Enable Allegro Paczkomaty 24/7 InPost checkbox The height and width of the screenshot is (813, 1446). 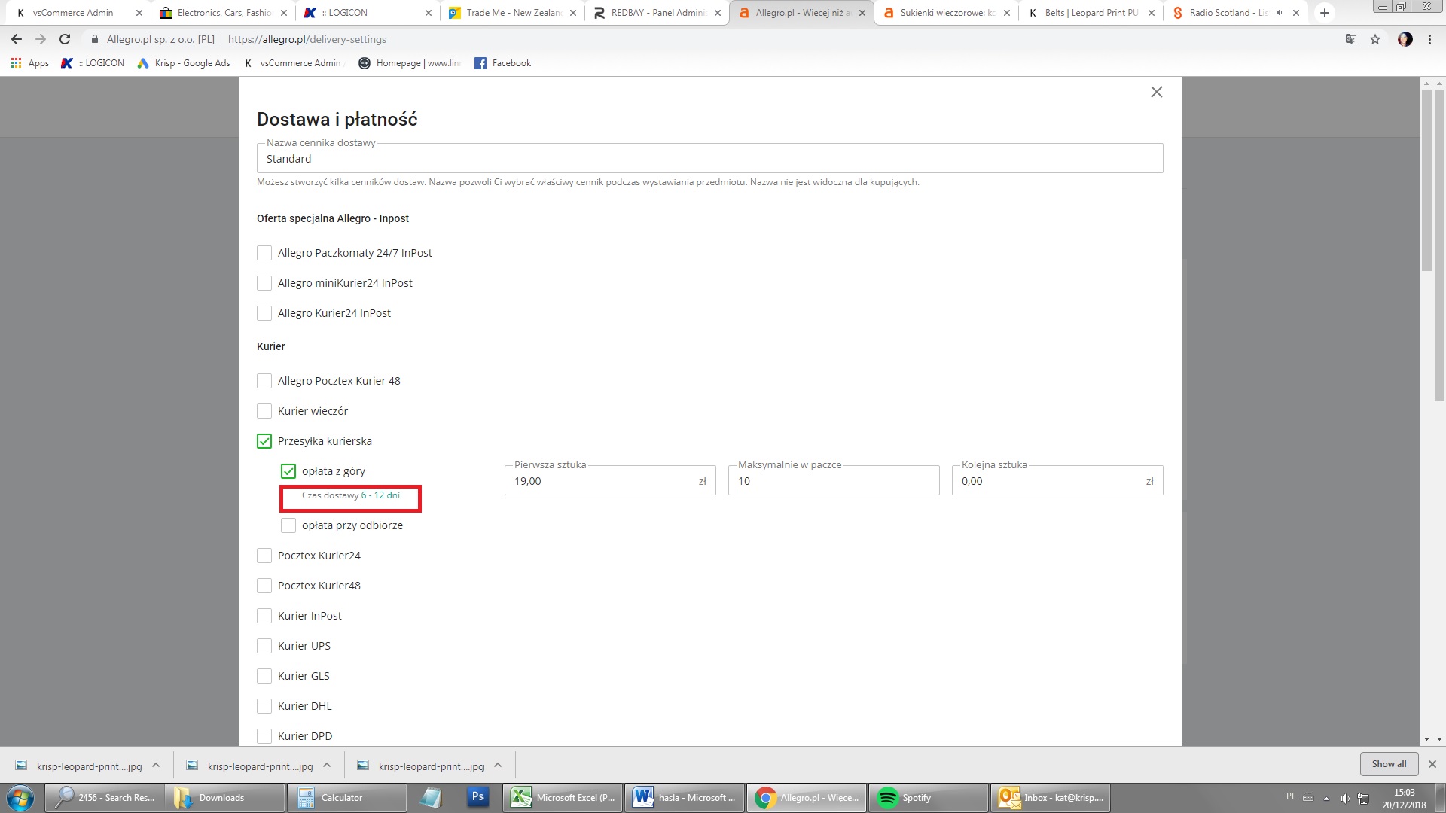pyautogui.click(x=264, y=253)
